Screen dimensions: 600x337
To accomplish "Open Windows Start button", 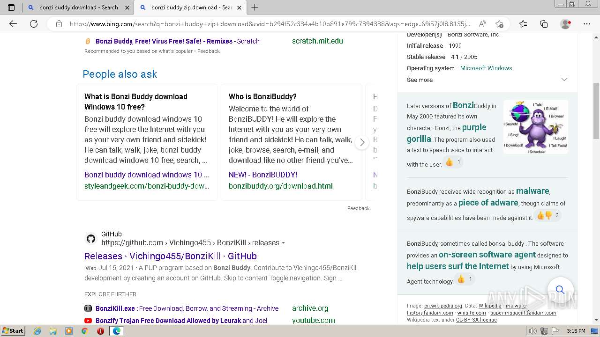I will [x=13, y=331].
